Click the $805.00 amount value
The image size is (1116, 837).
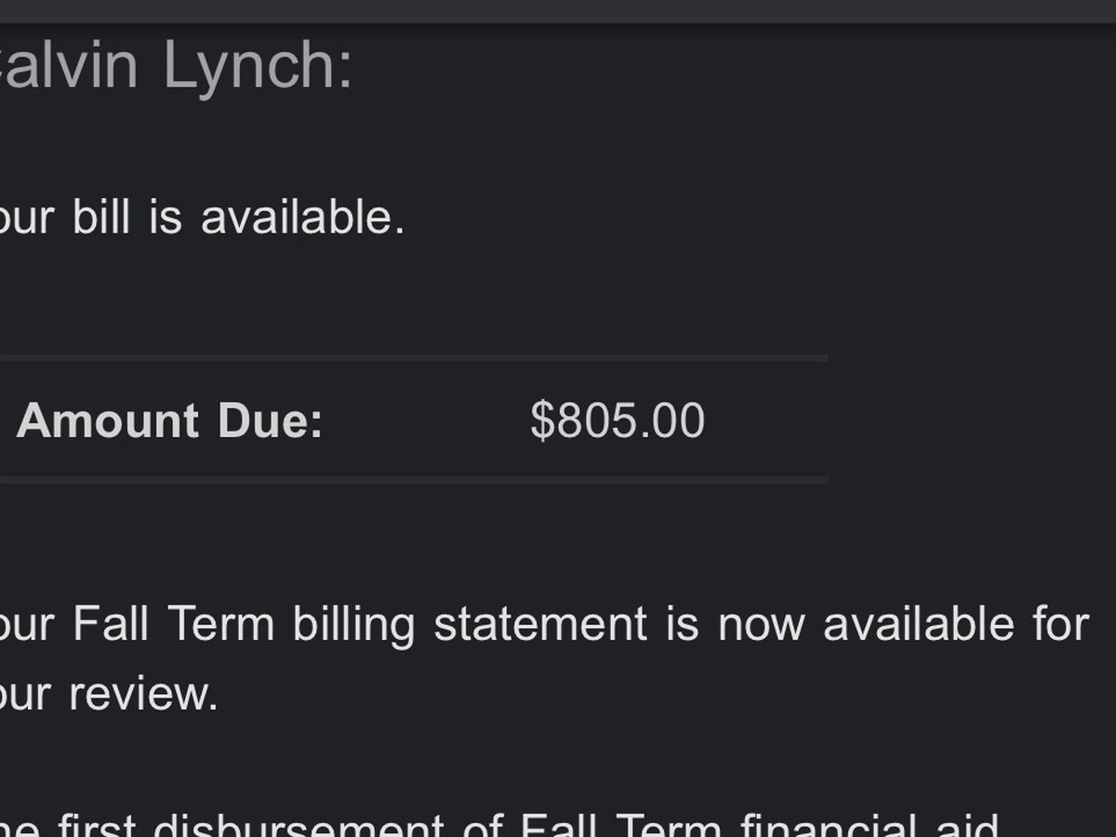618,421
